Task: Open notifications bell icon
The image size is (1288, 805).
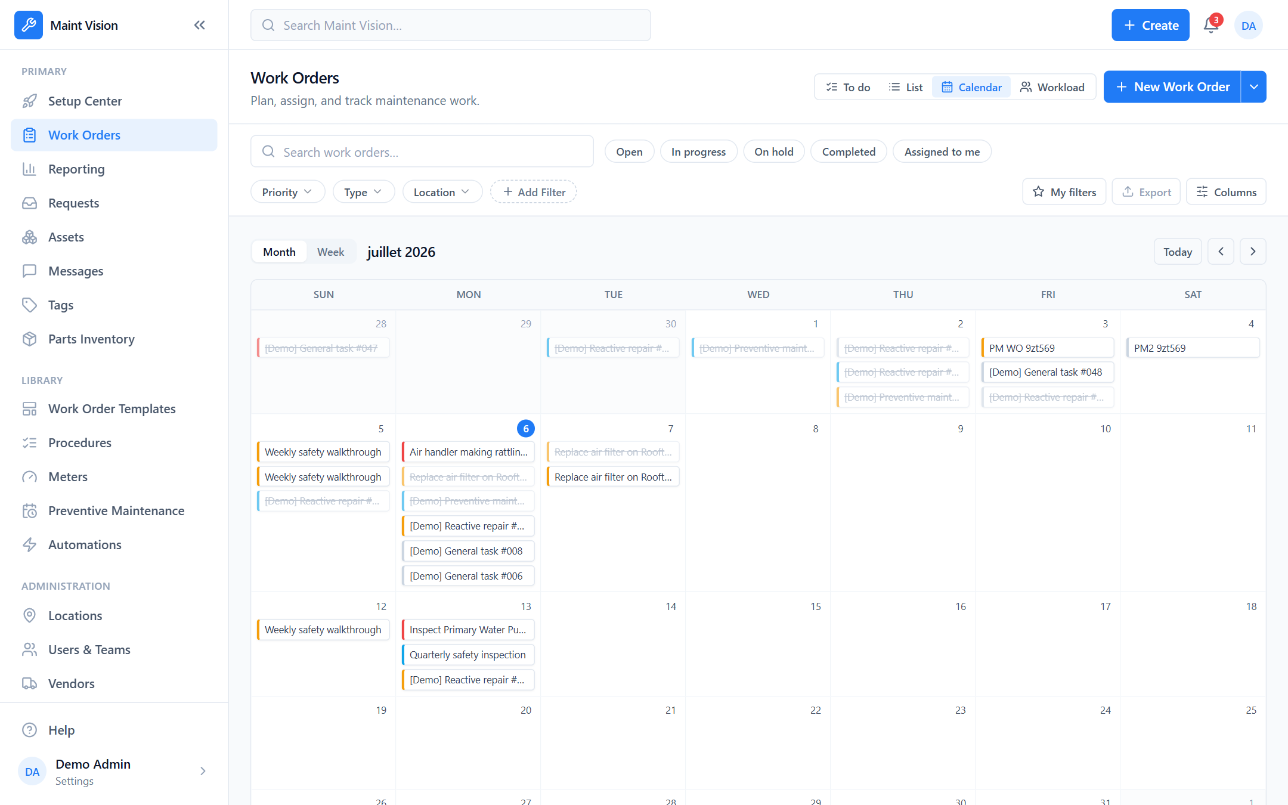Action: [x=1211, y=25]
